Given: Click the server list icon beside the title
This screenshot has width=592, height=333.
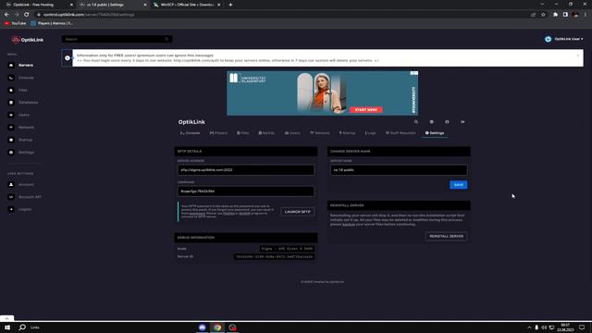Looking at the screenshot, I should (x=432, y=122).
